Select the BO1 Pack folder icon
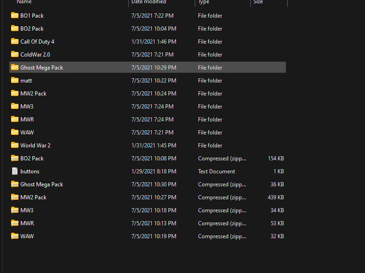365x273 pixels. (x=15, y=15)
